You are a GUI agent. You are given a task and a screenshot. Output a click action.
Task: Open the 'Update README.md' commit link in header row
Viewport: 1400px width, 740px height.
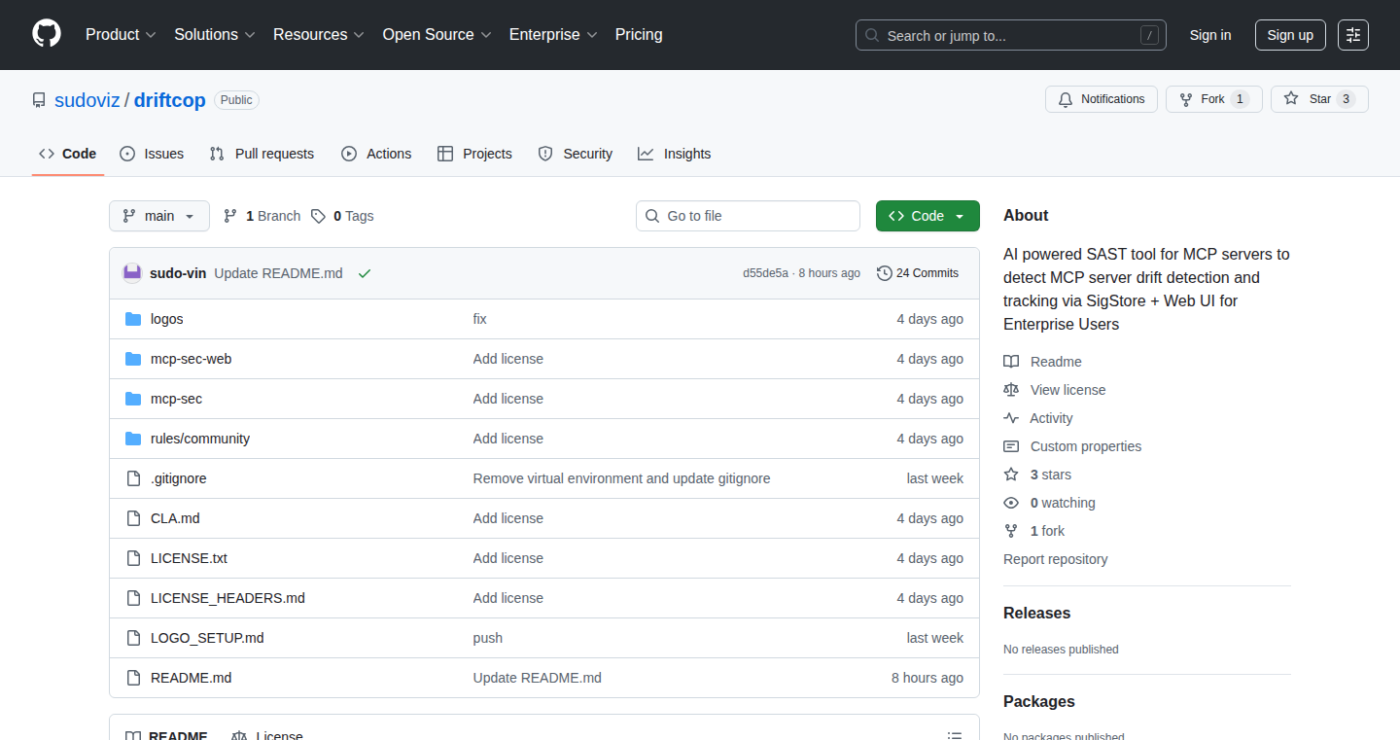(279, 273)
